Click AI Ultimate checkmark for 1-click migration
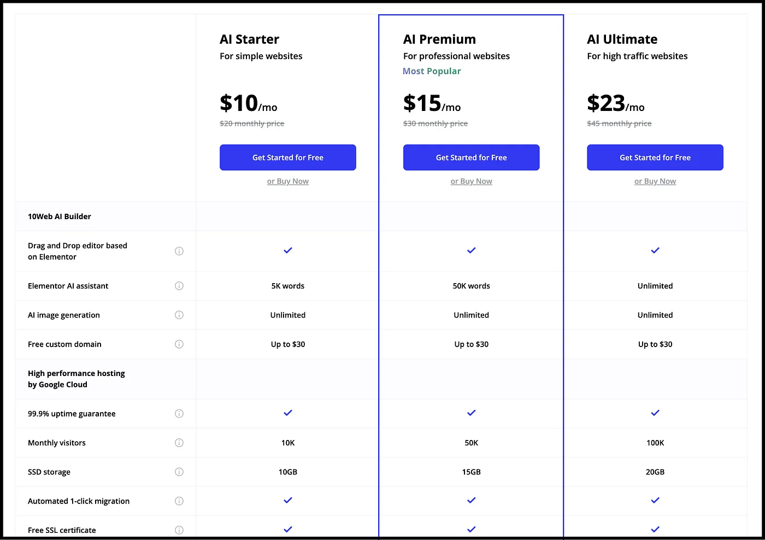 click(655, 500)
